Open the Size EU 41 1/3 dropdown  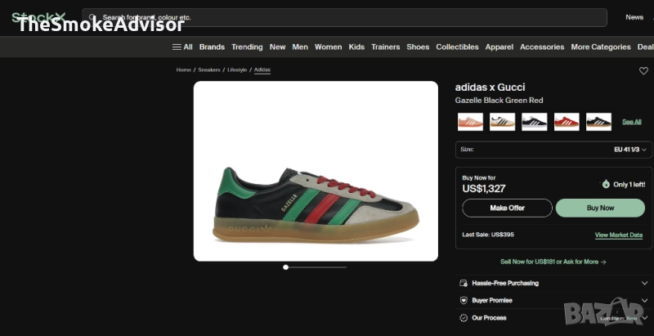(x=553, y=150)
